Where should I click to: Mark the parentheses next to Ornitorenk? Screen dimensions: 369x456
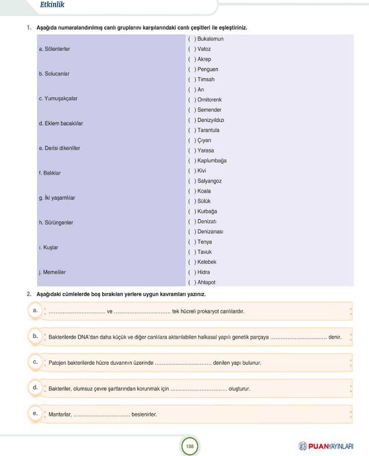click(x=192, y=100)
